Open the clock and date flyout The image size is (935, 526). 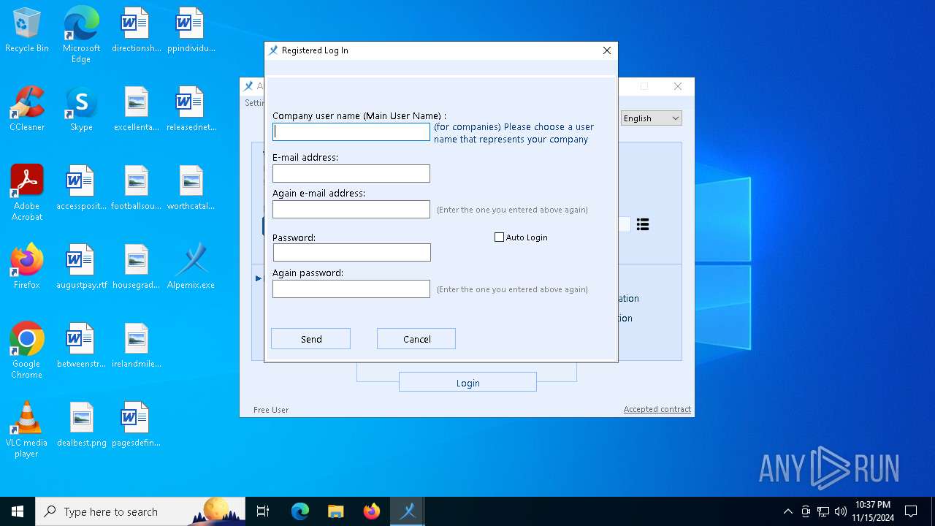point(873,511)
